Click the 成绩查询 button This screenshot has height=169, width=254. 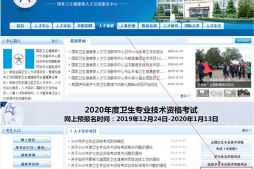click(32, 155)
